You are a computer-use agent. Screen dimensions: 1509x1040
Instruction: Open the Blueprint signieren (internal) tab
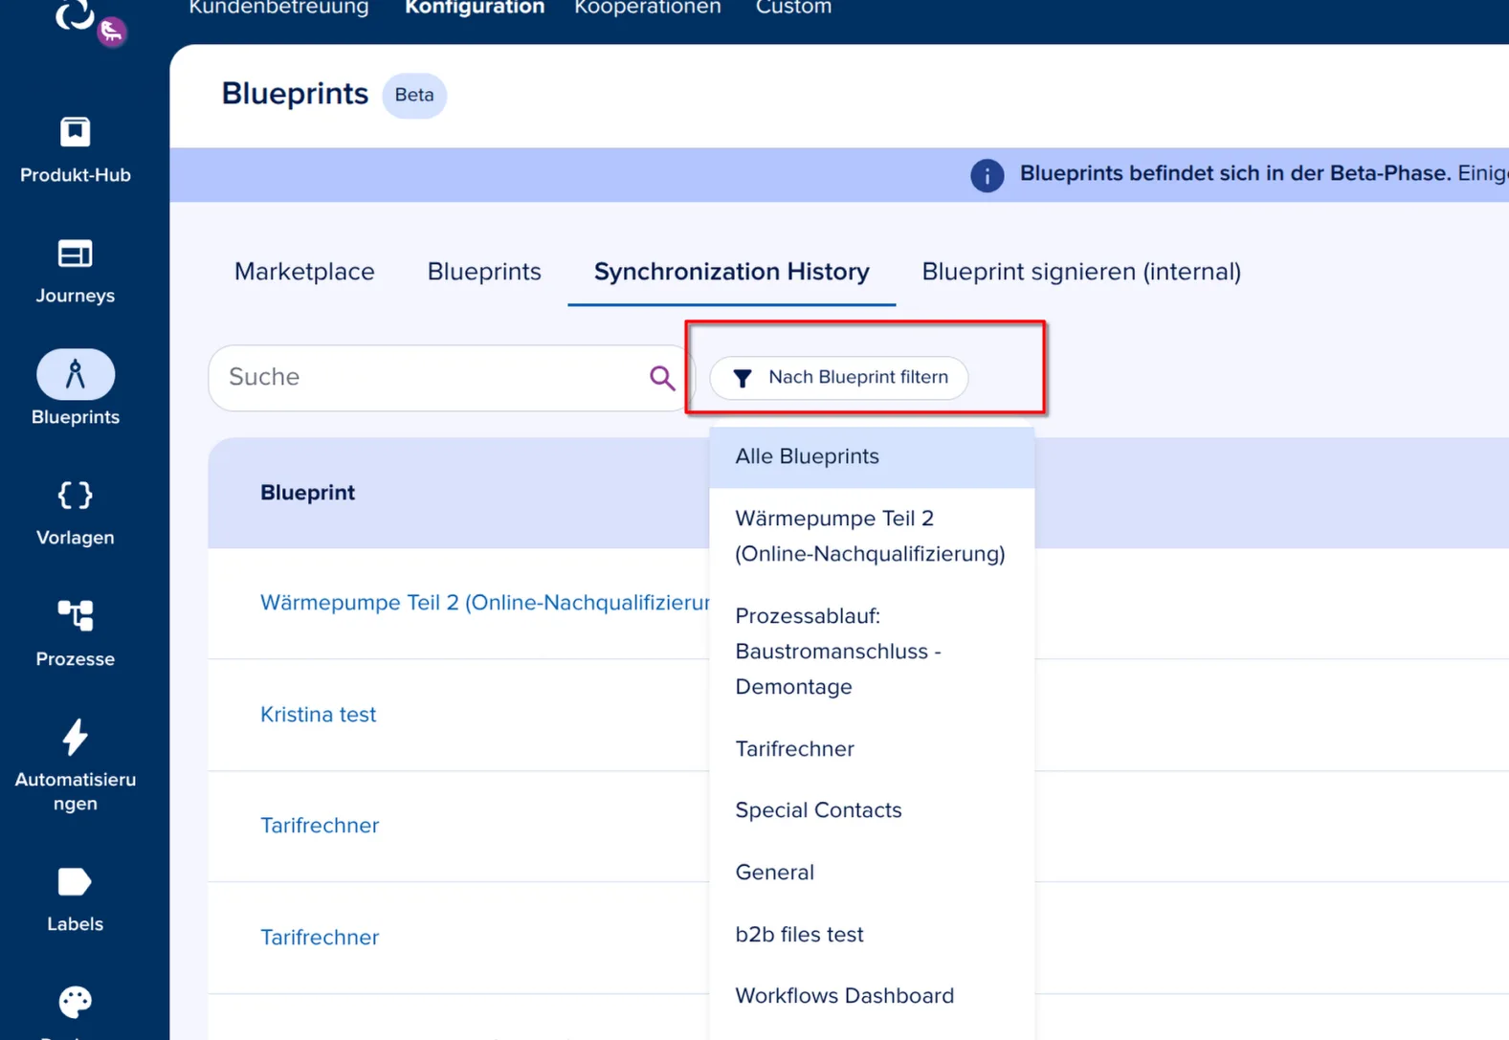point(1081,272)
